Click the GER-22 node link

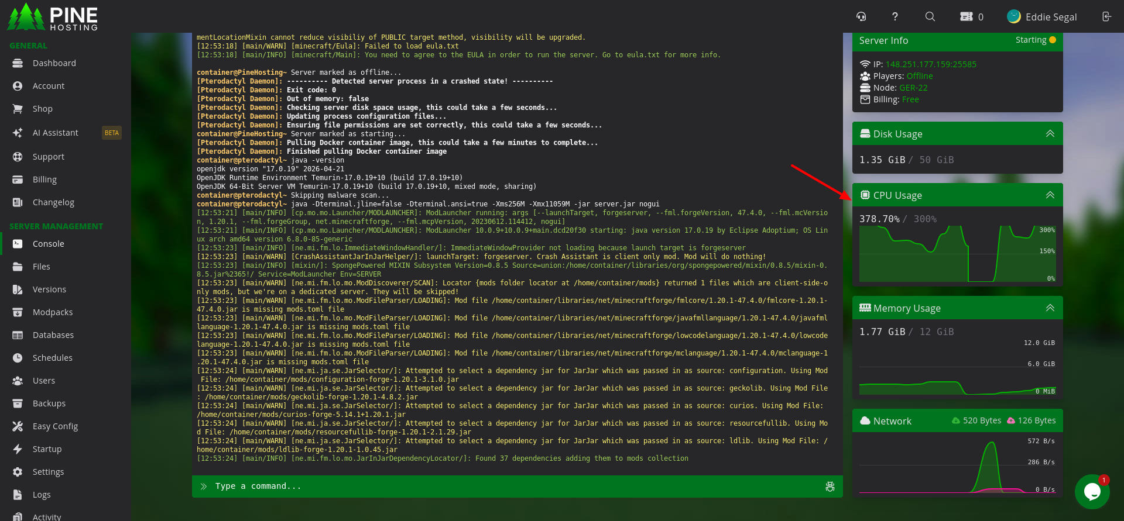coord(913,88)
